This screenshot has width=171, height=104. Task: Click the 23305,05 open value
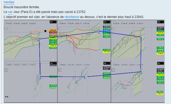pyautogui.click(x=116, y=23)
